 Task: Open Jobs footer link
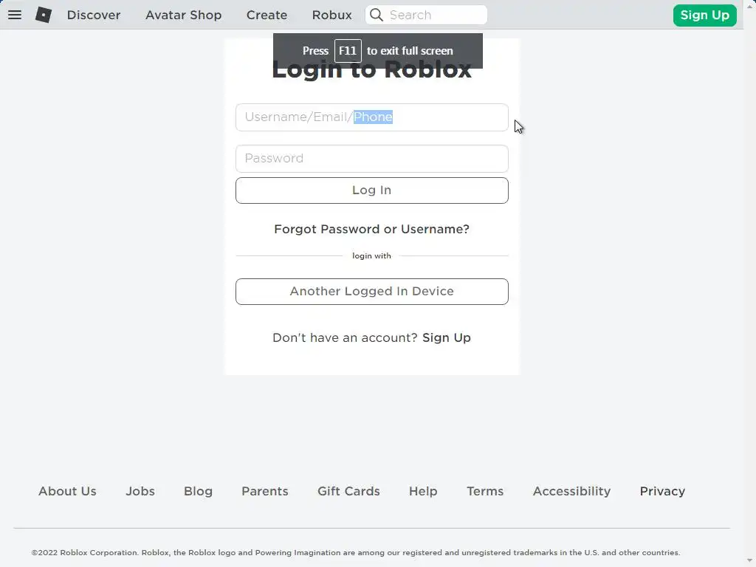[x=140, y=491]
